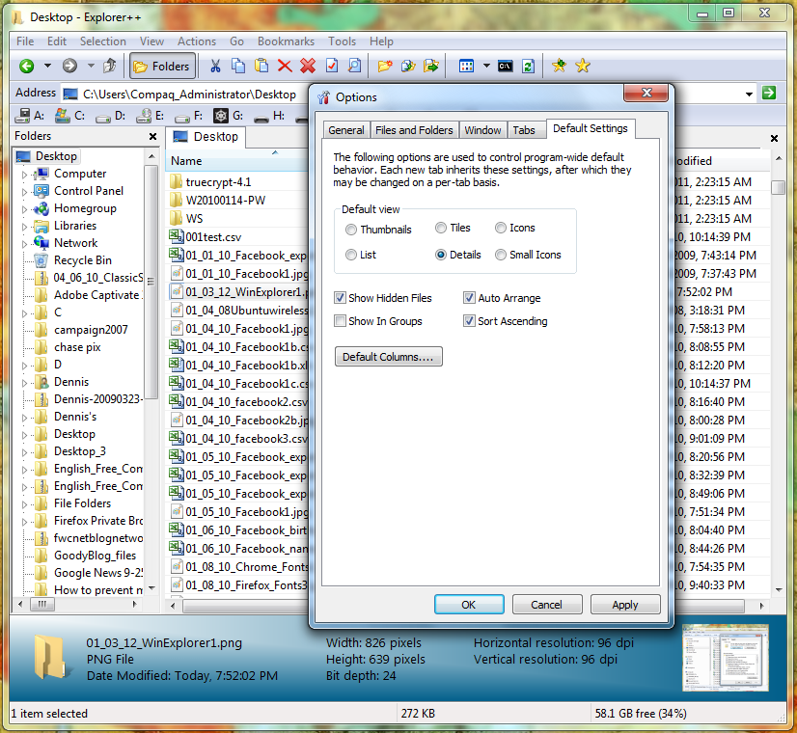Click OK in Options dialog

(469, 605)
